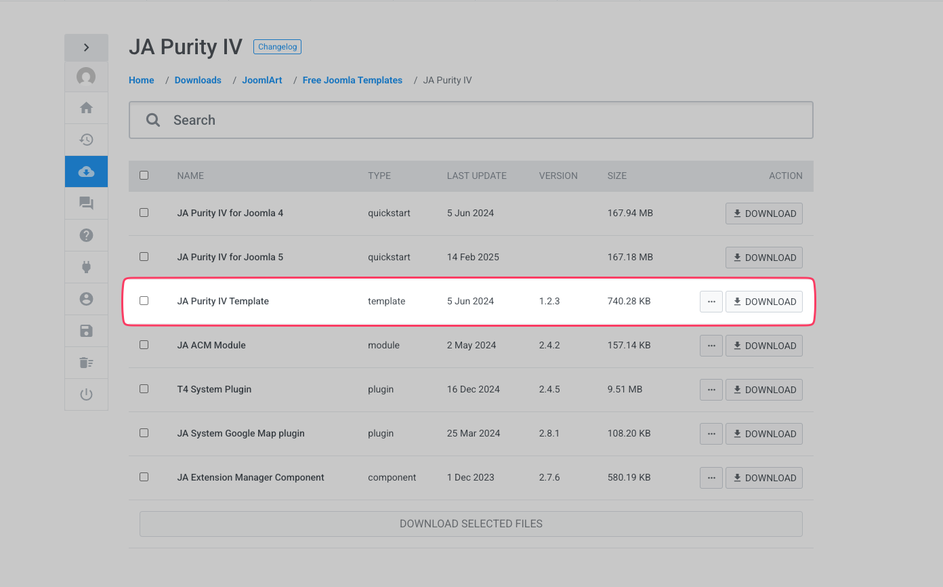Click the Download Selected Files button

(x=471, y=524)
